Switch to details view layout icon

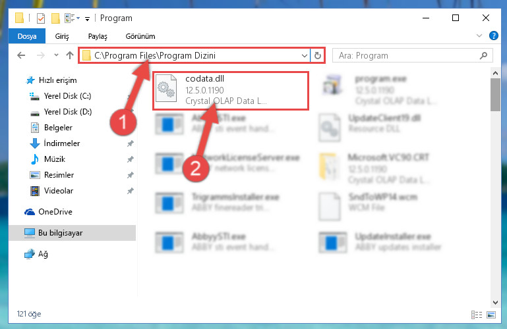pos(477,315)
